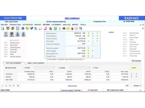Switch to the BANK / CASH SUMMARY tab
Image resolution: width=145 pixels, height=108 pixels.
tap(36, 63)
